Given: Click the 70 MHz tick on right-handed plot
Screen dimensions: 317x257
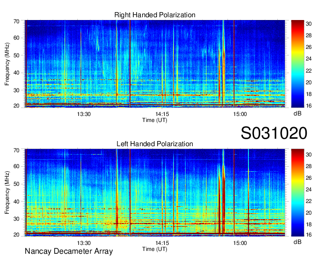Looking at the screenshot, I should coord(16,21).
